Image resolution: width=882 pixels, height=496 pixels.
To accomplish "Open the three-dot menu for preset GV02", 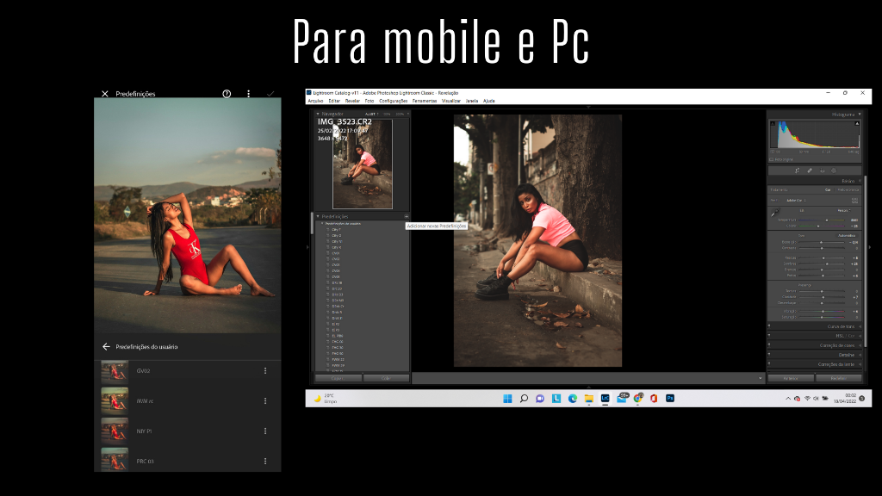I will click(264, 371).
